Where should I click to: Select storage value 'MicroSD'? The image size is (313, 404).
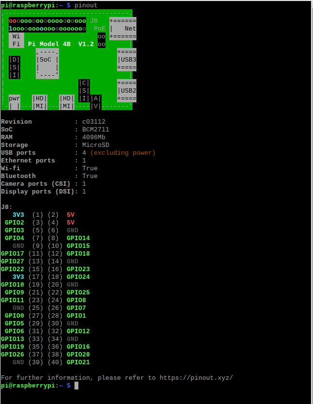click(x=96, y=145)
